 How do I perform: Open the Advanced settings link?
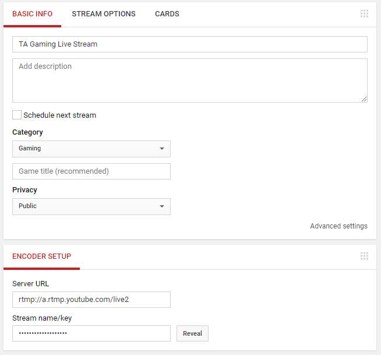click(x=338, y=226)
